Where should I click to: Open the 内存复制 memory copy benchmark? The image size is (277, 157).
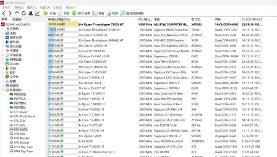pos(18,103)
